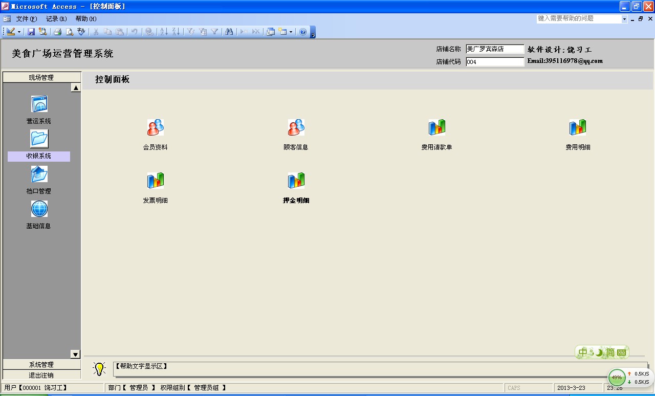The width and height of the screenshot is (655, 396).
Task: Open the 帮助(H) menu
Action: 86,19
